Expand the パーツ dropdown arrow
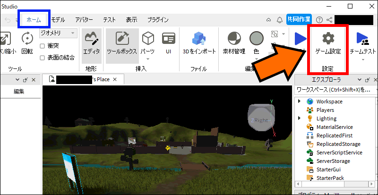The image size is (378, 195). [x=148, y=59]
